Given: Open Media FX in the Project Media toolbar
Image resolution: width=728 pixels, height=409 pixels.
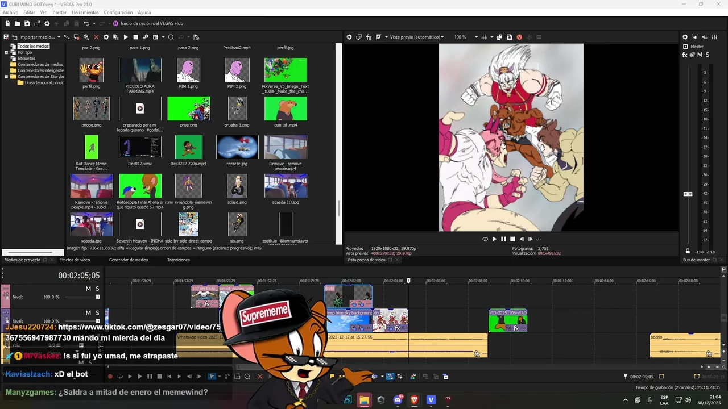Looking at the screenshot, I should pos(115,37).
